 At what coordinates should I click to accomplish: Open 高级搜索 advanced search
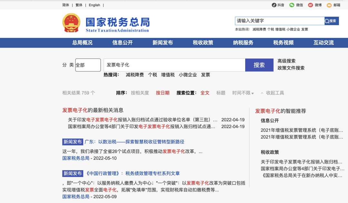pos(286,61)
